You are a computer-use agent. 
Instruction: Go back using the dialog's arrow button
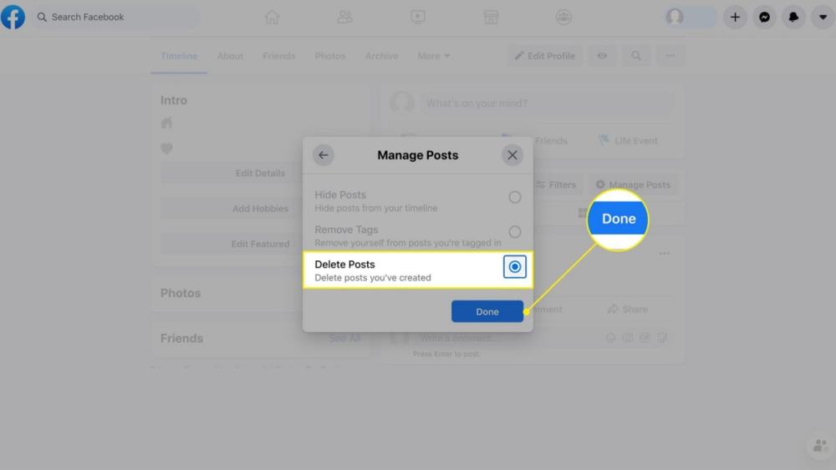pos(324,155)
